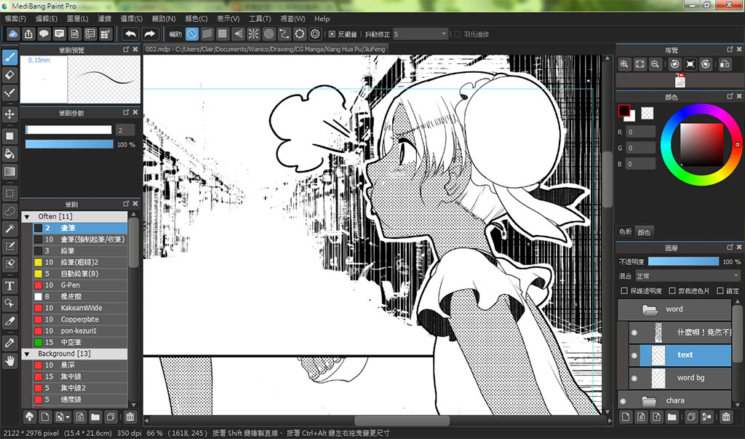Select the Hand tool
The width and height of the screenshot is (745, 439).
pyautogui.click(x=10, y=361)
